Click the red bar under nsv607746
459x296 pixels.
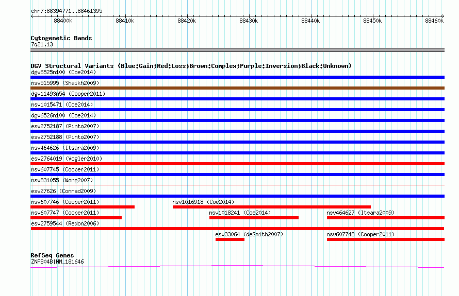(x=83, y=207)
